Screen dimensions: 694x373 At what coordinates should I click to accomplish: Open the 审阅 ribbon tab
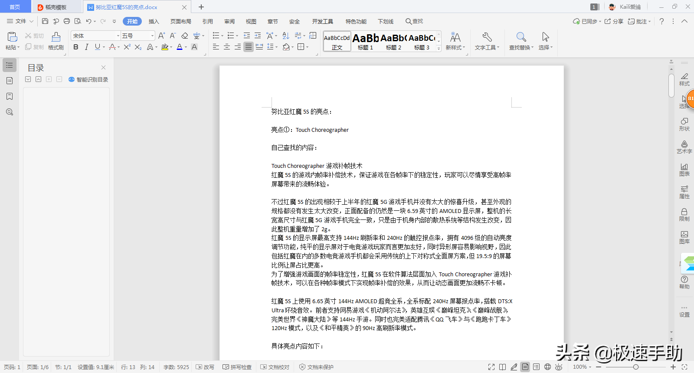pos(229,21)
